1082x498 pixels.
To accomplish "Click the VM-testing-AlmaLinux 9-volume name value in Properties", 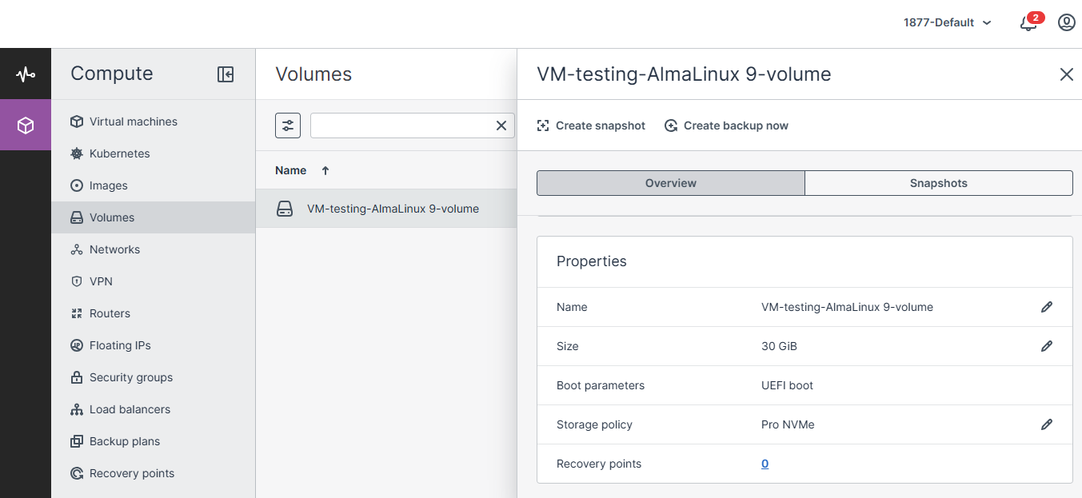I will [847, 307].
